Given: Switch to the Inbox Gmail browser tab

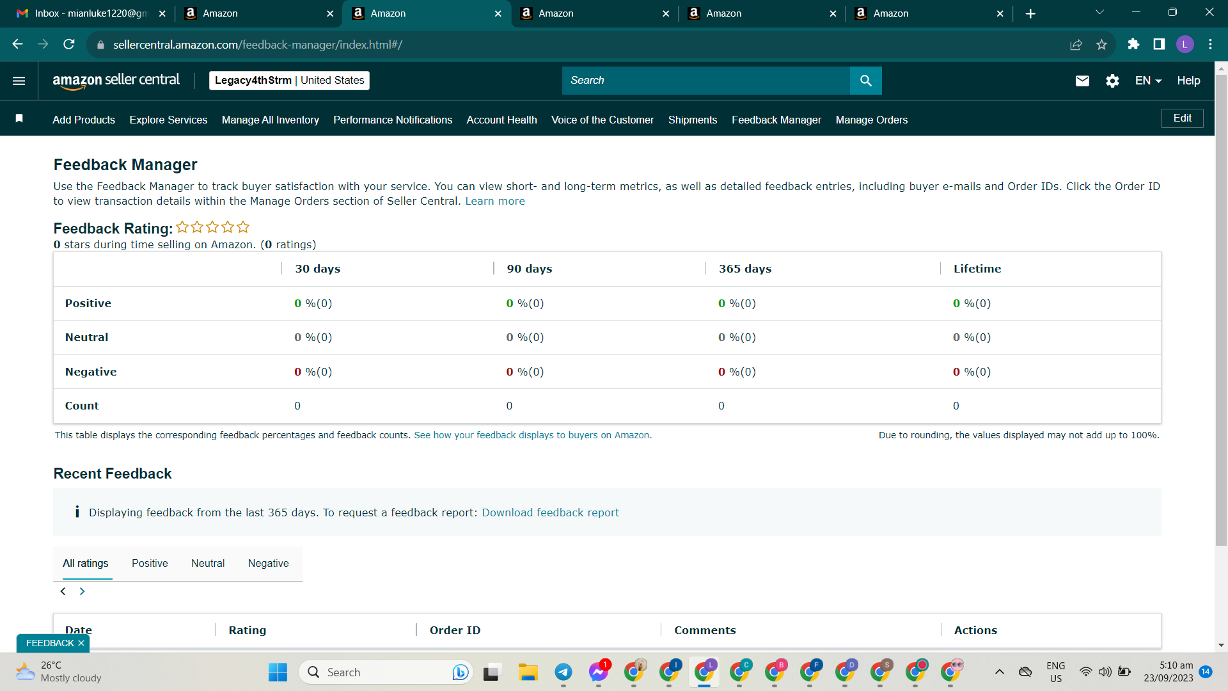Looking at the screenshot, I should [x=91, y=13].
